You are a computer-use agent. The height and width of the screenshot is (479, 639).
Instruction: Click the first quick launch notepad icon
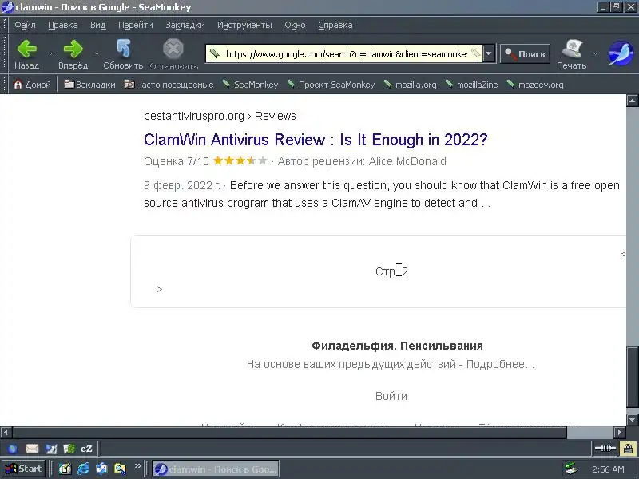[65, 469]
